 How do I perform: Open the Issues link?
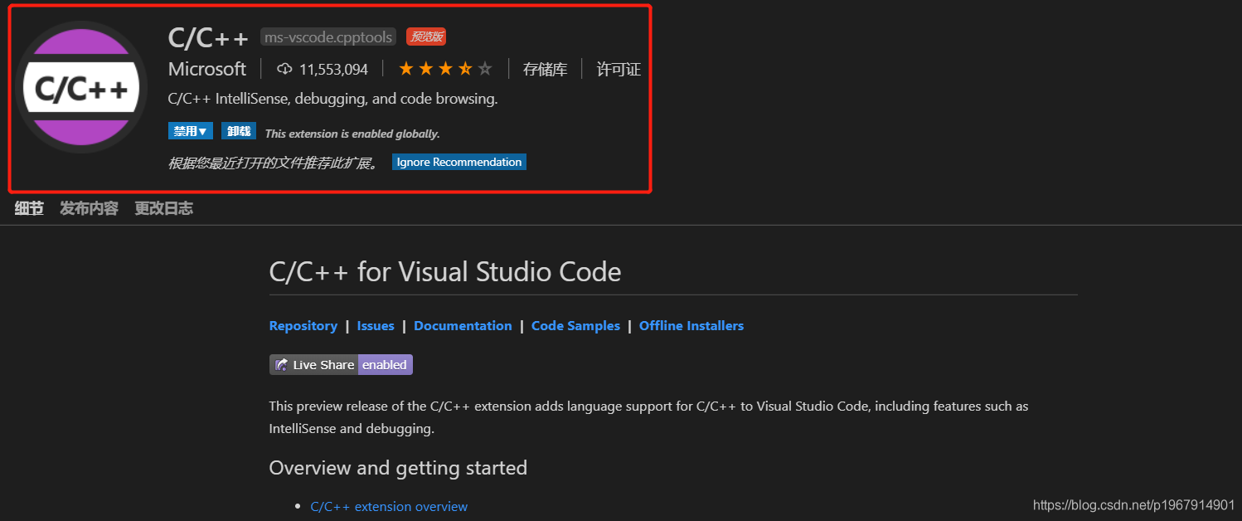pyautogui.click(x=376, y=326)
